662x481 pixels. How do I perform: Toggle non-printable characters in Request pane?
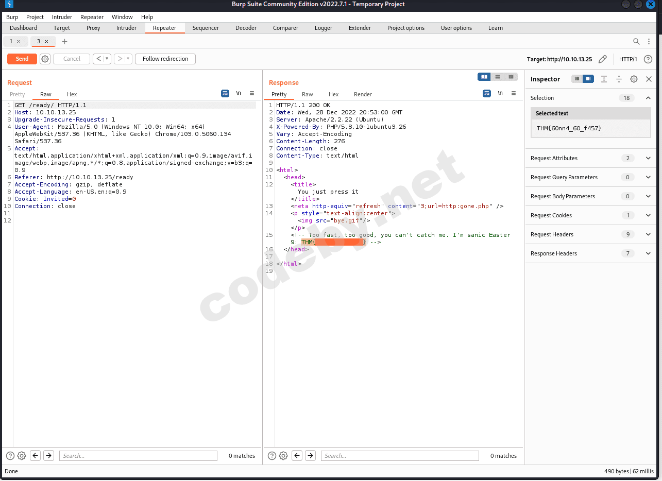click(239, 93)
